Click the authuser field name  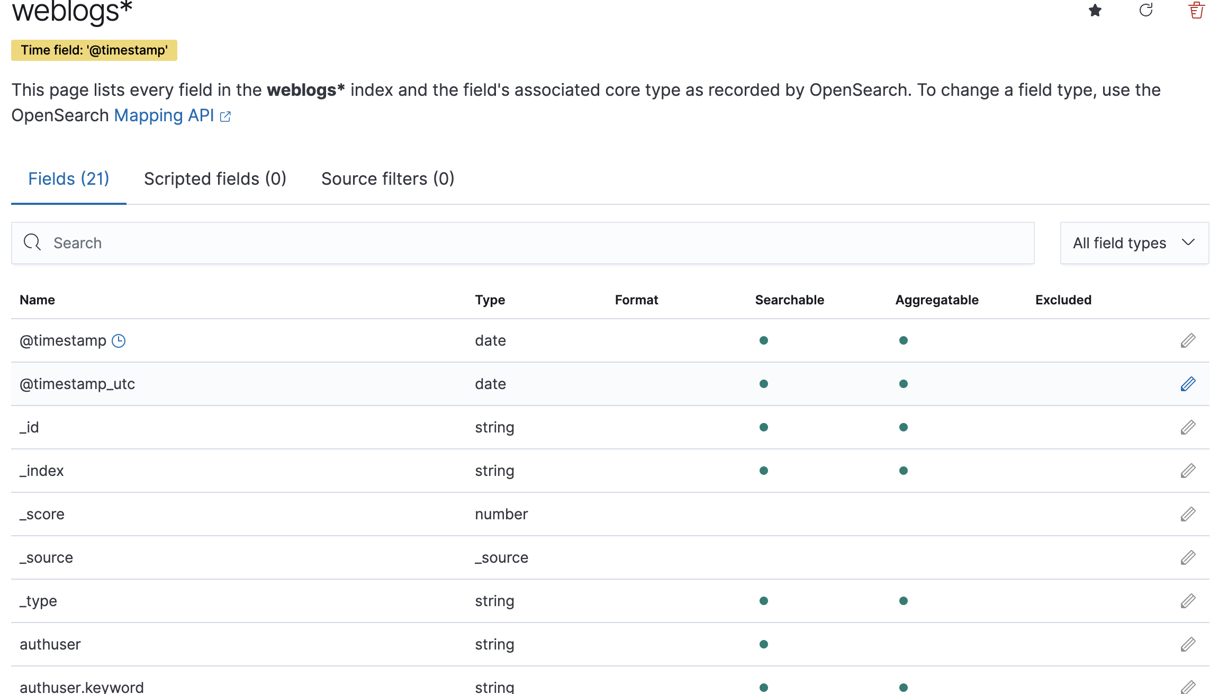coord(50,644)
